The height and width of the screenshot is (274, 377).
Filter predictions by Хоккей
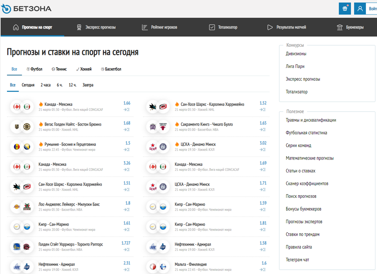pyautogui.click(x=84, y=69)
